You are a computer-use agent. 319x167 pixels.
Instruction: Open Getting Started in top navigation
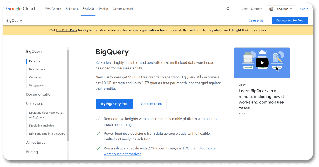pos(123,9)
